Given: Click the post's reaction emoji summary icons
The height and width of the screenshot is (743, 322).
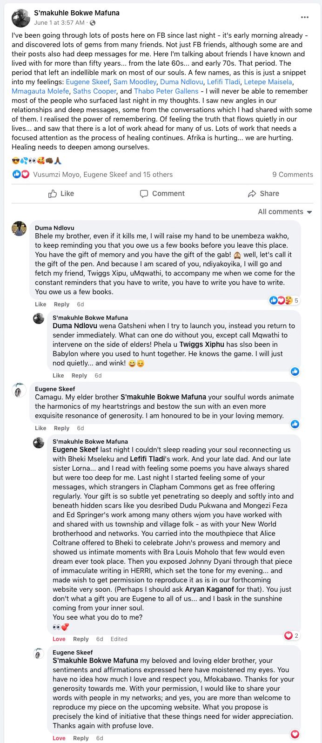Looking at the screenshot, I should (21, 175).
